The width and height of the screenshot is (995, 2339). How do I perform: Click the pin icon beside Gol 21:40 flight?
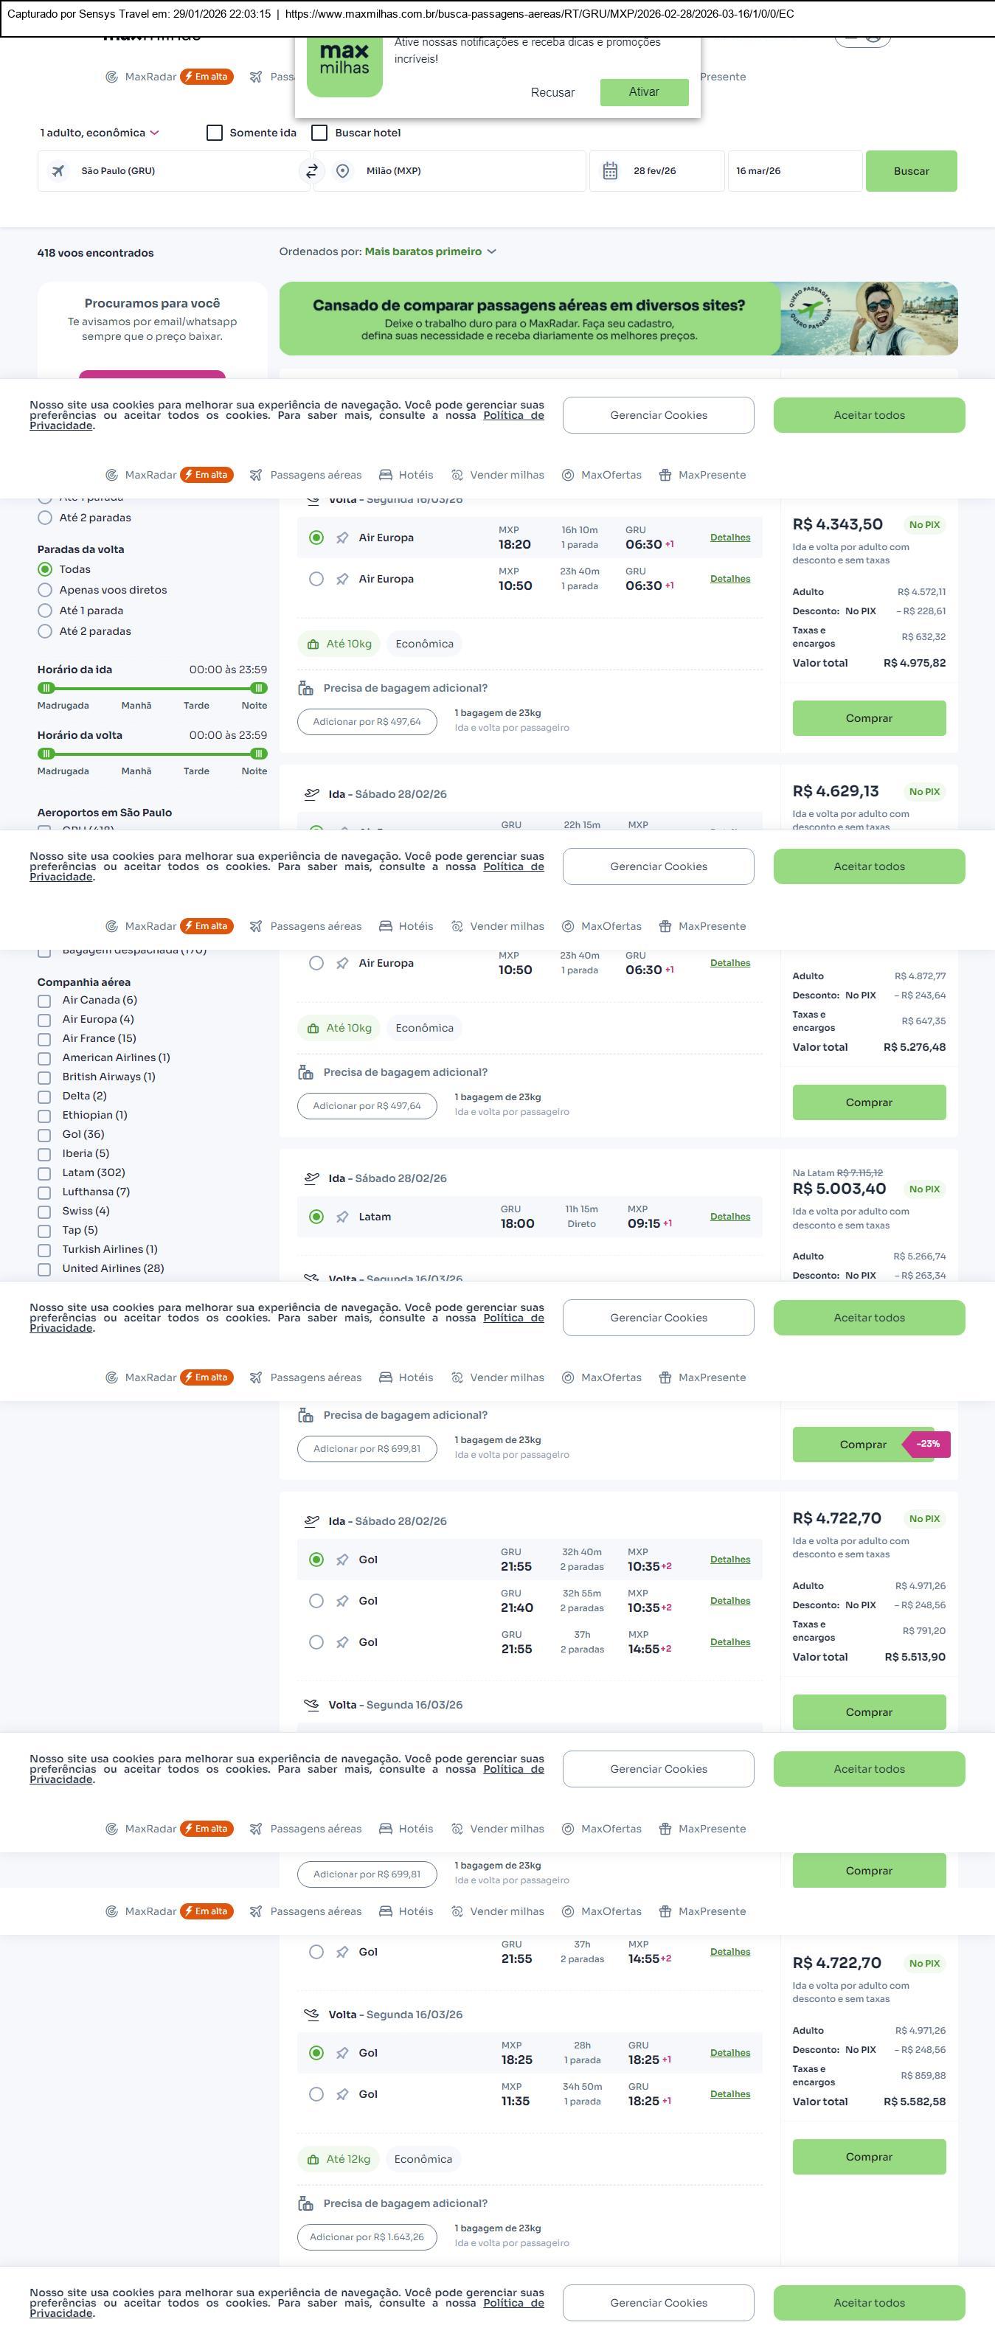click(342, 1601)
